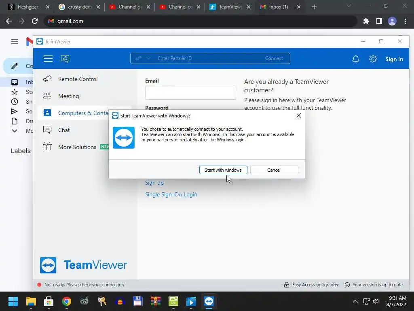
Task: Toggle Chrome side panel
Action: click(x=379, y=21)
